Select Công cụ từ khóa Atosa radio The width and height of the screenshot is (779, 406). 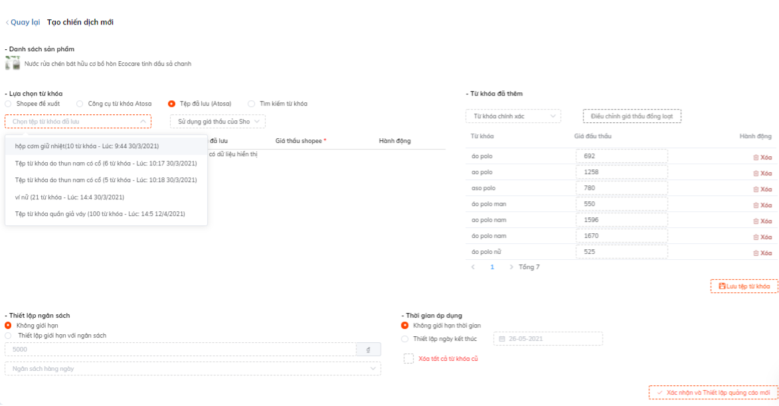tap(80, 104)
